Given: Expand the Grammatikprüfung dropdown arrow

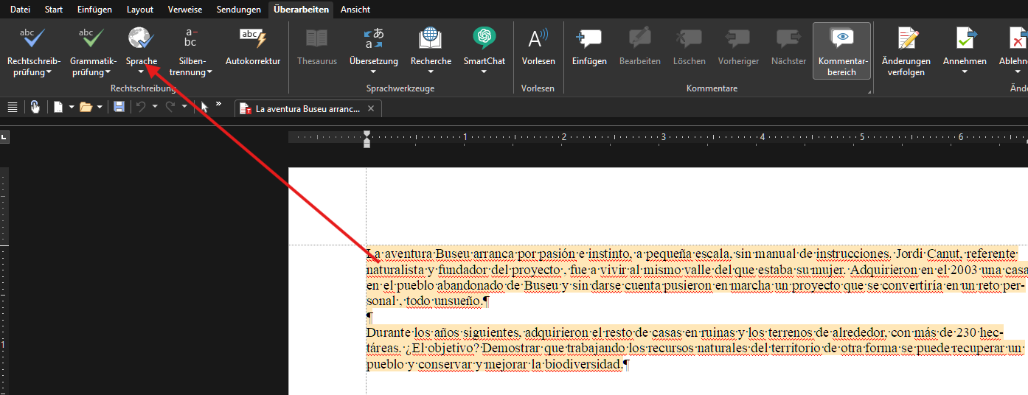Looking at the screenshot, I should tap(108, 72).
